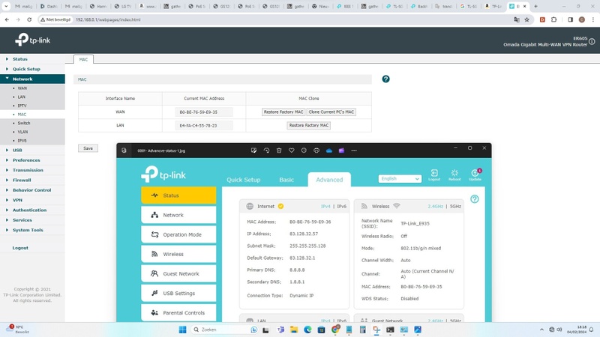Viewport: 600px width, 337px height.
Task: Click the Reboot icon in the picture
Action: pyautogui.click(x=454, y=175)
